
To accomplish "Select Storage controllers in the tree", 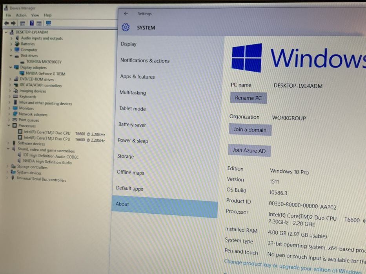I will [32, 167].
